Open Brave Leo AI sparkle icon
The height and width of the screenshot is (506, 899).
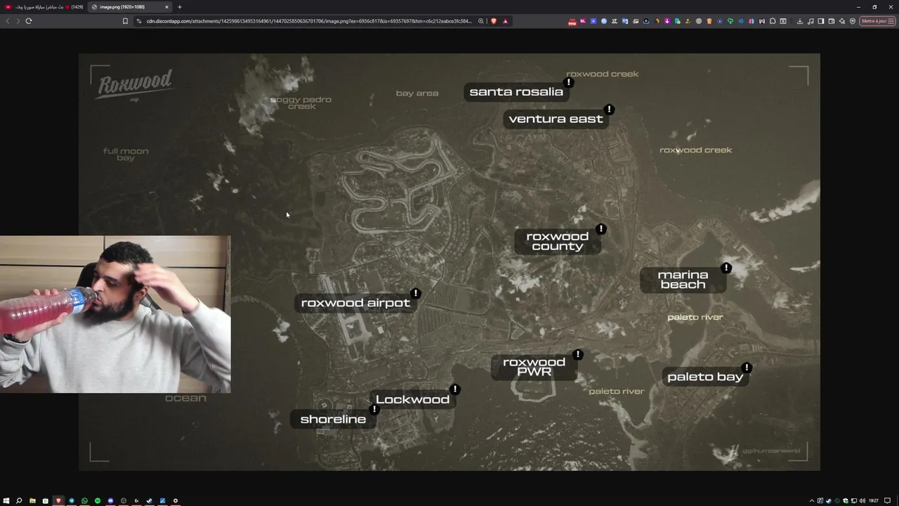[842, 21]
